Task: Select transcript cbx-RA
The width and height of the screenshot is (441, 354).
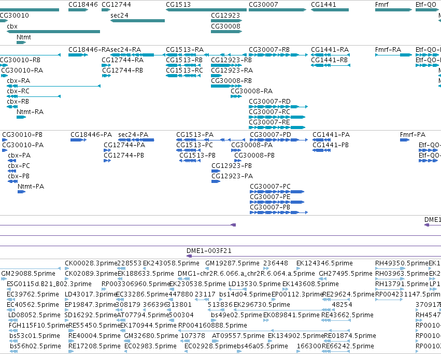Action: pyautogui.click(x=18, y=81)
